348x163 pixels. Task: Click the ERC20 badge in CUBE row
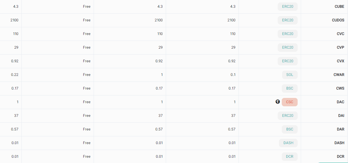click(x=288, y=7)
